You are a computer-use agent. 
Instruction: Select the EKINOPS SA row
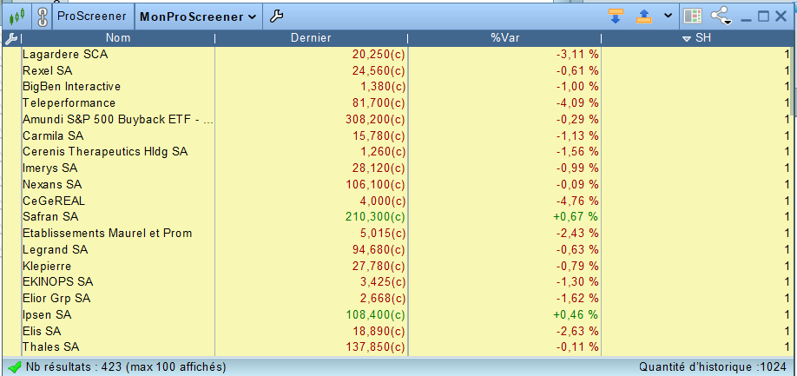[397, 282]
